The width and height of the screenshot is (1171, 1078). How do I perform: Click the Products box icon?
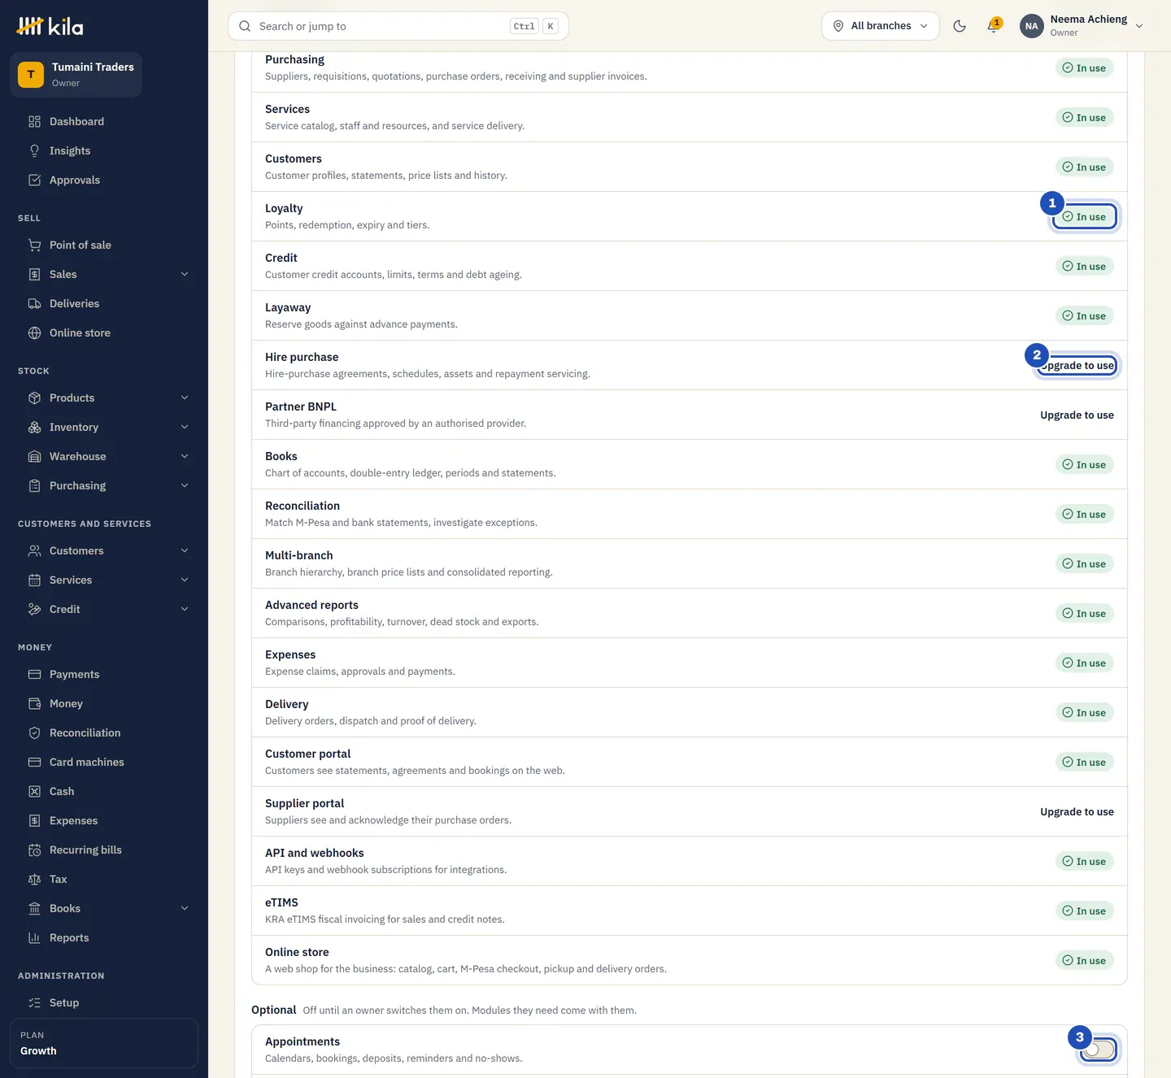pyautogui.click(x=34, y=398)
